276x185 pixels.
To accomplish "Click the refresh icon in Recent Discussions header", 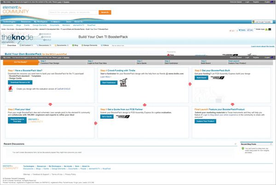I will pos(236,144).
